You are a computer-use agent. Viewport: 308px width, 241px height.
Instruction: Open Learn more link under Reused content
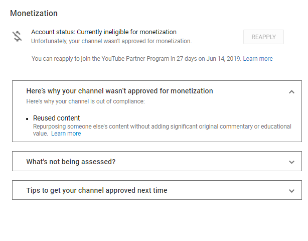click(x=66, y=134)
